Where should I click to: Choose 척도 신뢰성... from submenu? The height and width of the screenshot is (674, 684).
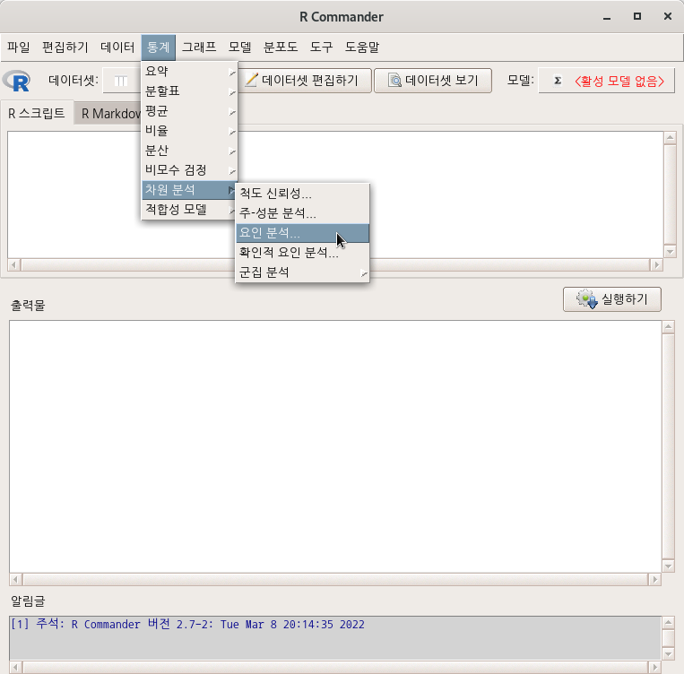tap(302, 194)
